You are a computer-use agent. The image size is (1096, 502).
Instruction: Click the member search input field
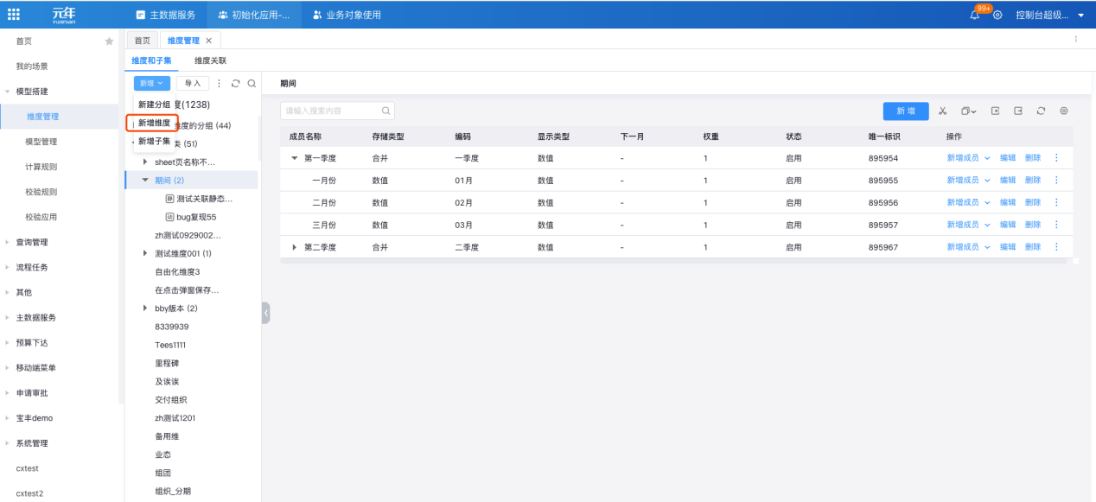click(x=333, y=111)
